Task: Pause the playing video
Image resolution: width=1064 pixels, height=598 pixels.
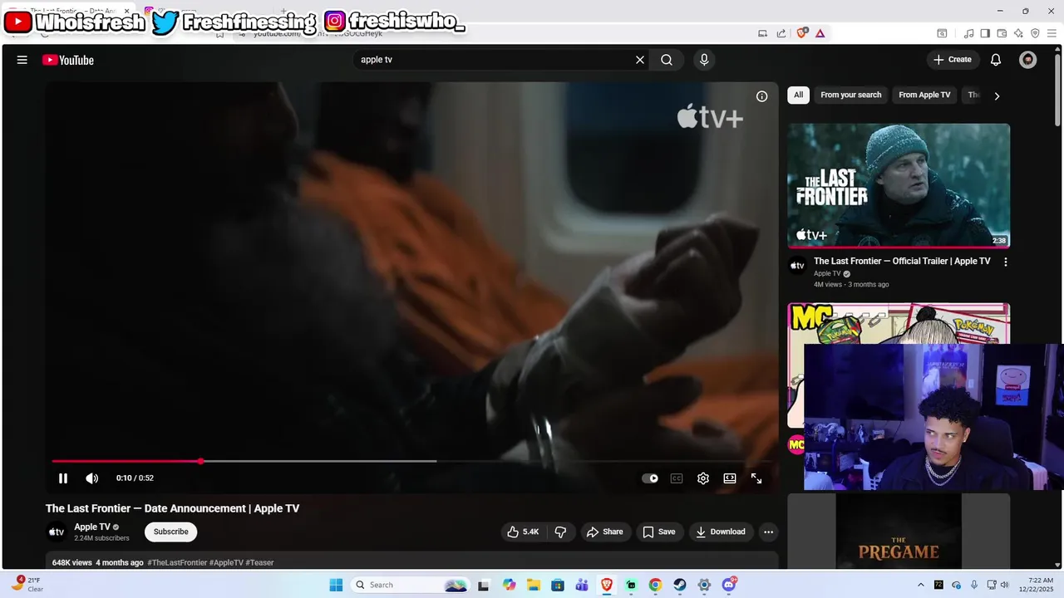Action: 63,478
